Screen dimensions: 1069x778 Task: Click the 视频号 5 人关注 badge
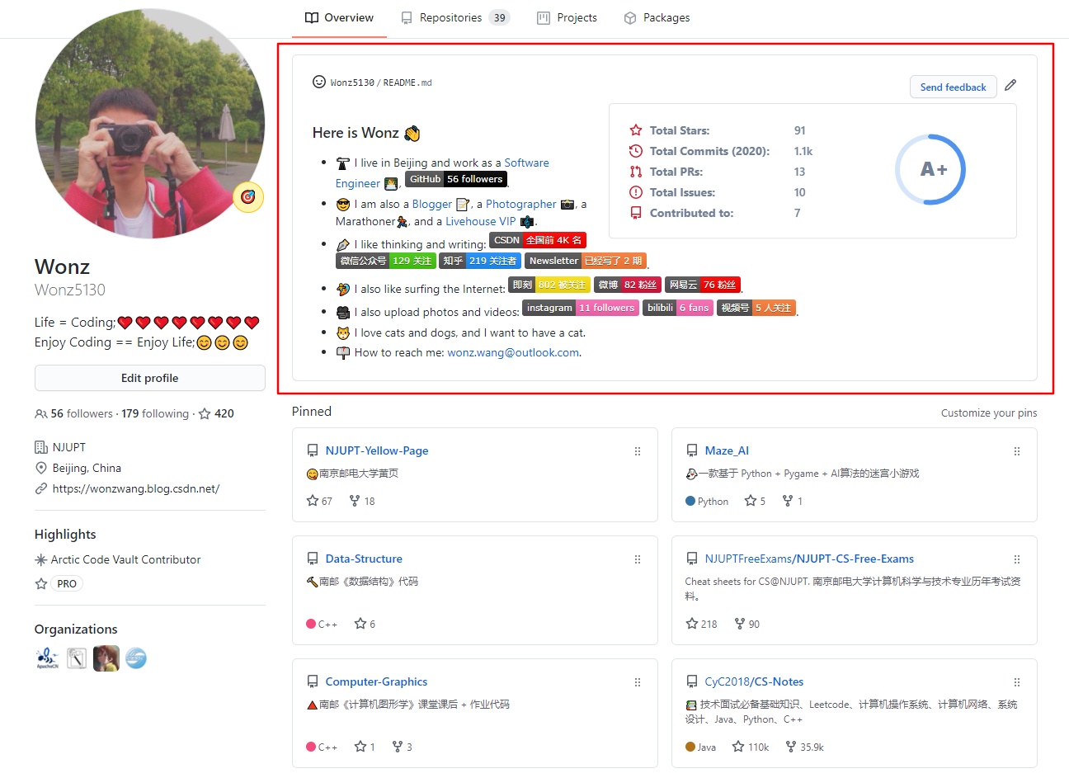756,308
